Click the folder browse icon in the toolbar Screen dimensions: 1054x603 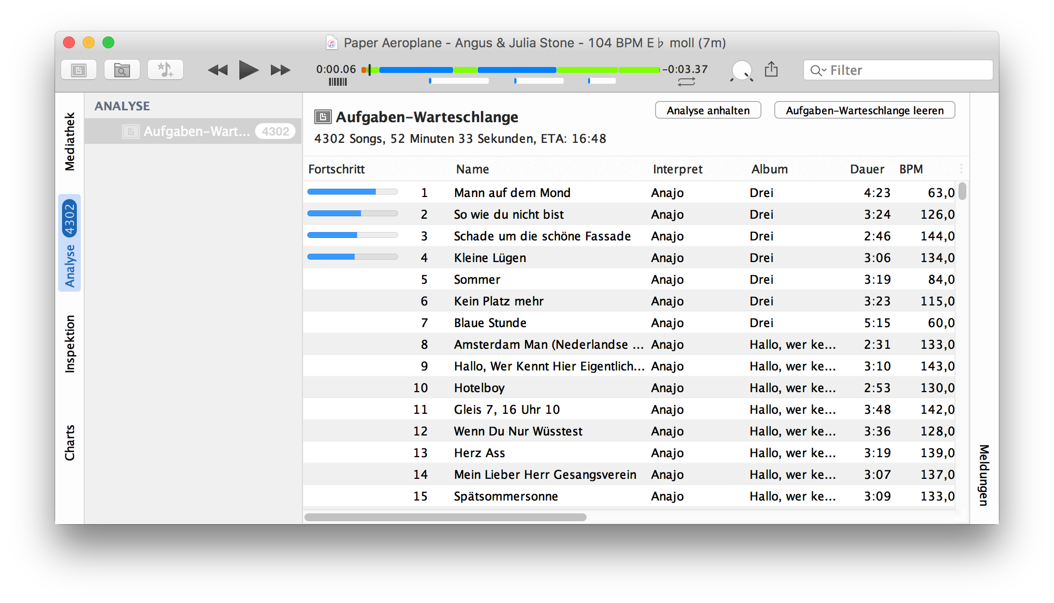122,69
